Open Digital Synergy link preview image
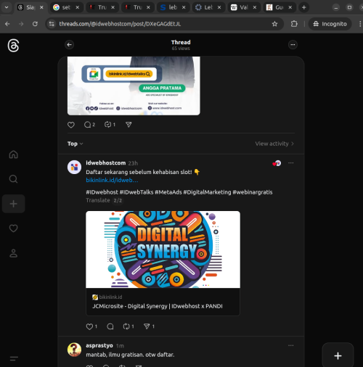Screen dimensions: 363x367 163,250
